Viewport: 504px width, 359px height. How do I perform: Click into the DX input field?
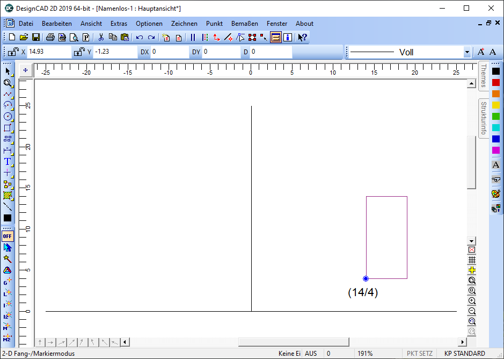point(169,52)
